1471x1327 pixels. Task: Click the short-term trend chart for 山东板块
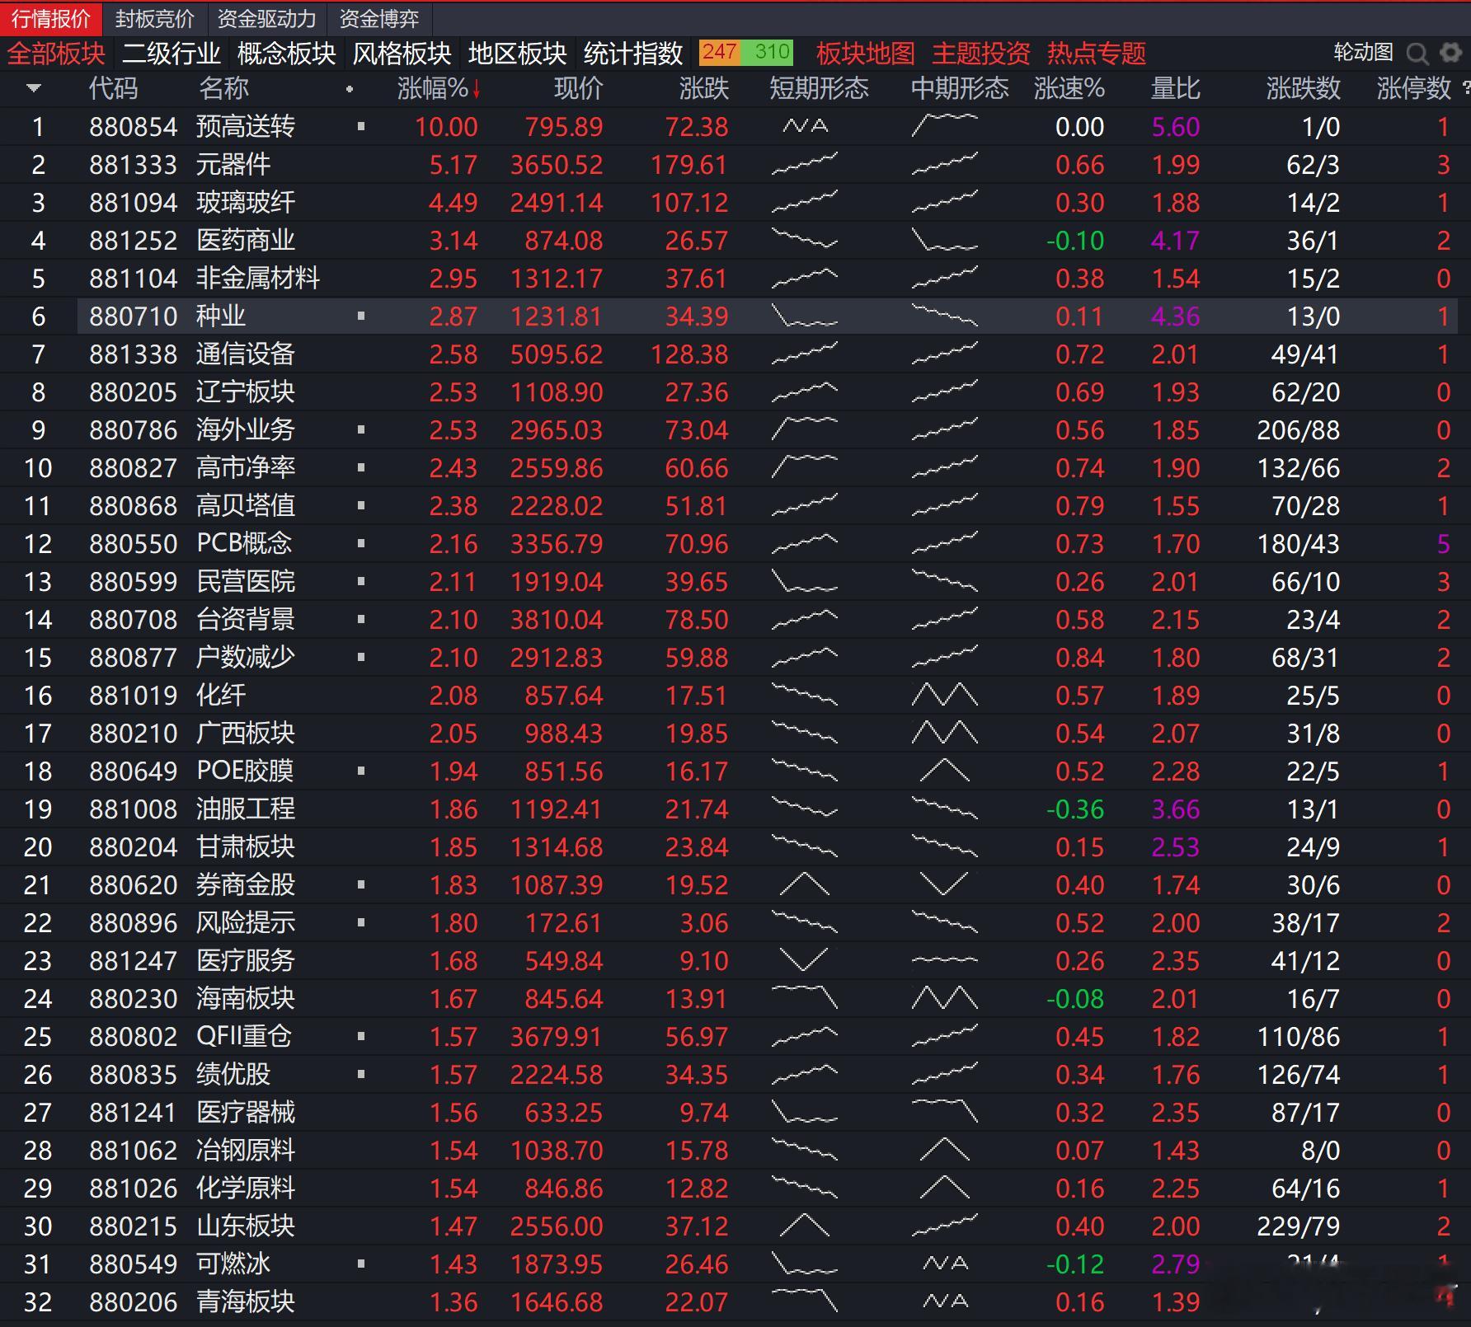(804, 1226)
